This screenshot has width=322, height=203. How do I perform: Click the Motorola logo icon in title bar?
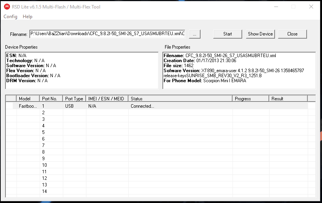(7, 7)
